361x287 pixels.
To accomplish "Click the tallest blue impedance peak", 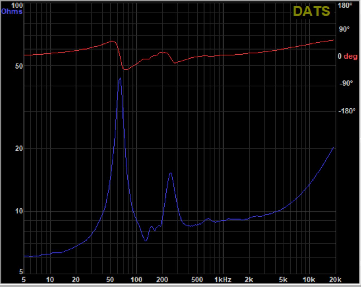I will click(120, 79).
